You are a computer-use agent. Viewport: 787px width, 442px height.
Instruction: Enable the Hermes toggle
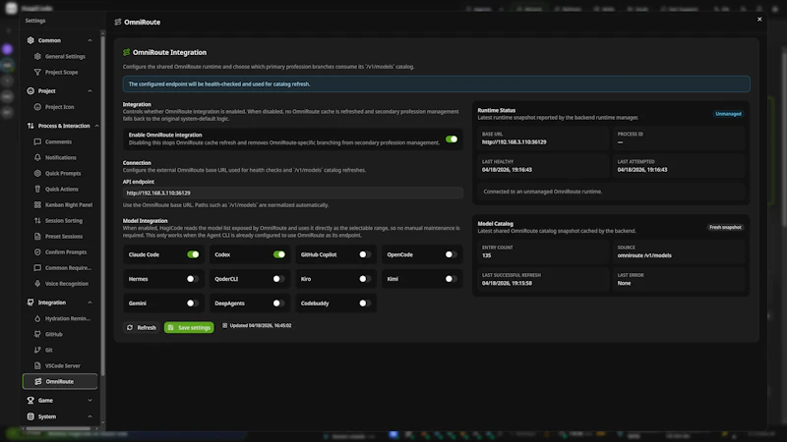(x=193, y=279)
